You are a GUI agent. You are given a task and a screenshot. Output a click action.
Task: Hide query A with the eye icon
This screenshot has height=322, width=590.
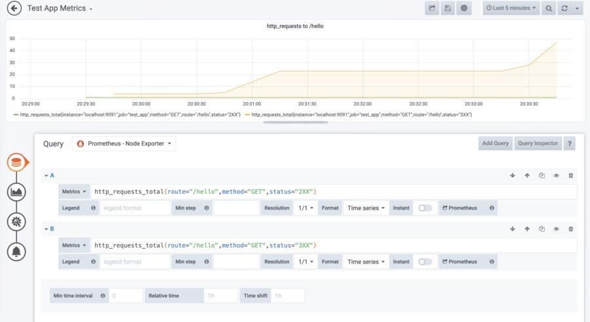coord(556,175)
